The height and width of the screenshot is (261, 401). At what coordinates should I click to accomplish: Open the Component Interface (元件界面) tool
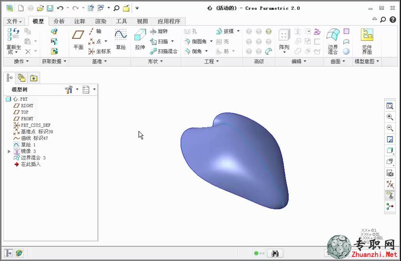[x=367, y=41]
